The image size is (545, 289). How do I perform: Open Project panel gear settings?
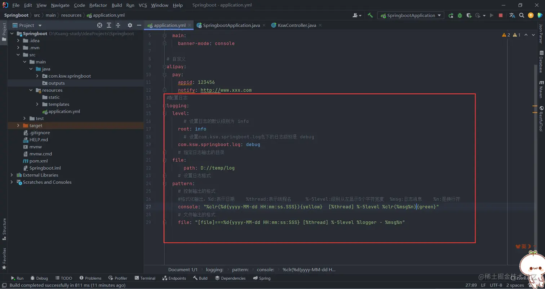pos(130,25)
